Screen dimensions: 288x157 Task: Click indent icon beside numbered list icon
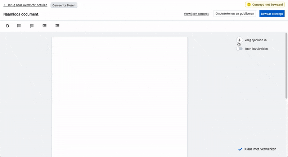tap(45, 26)
